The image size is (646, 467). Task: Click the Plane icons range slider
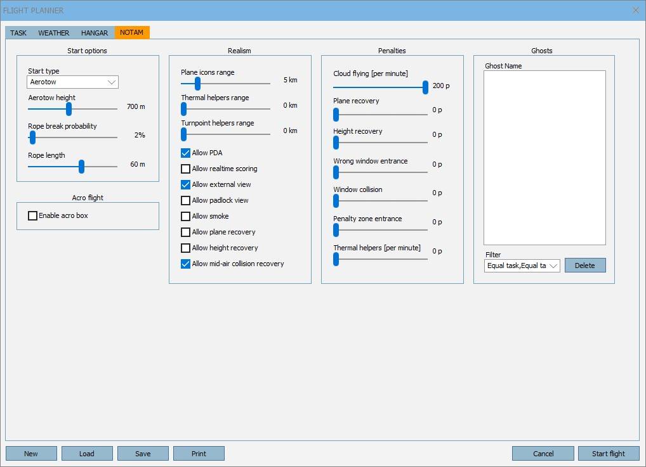pyautogui.click(x=197, y=83)
